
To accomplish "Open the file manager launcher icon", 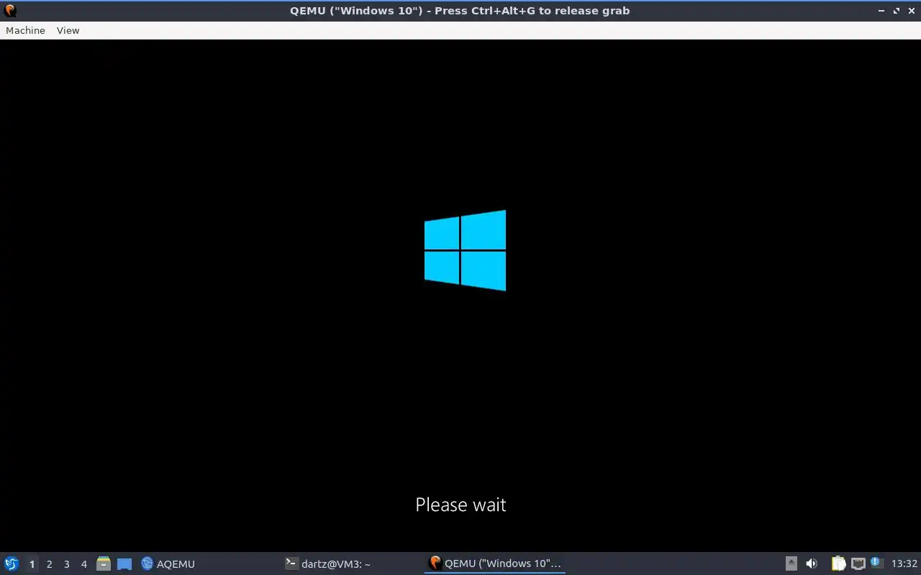I will [x=104, y=563].
